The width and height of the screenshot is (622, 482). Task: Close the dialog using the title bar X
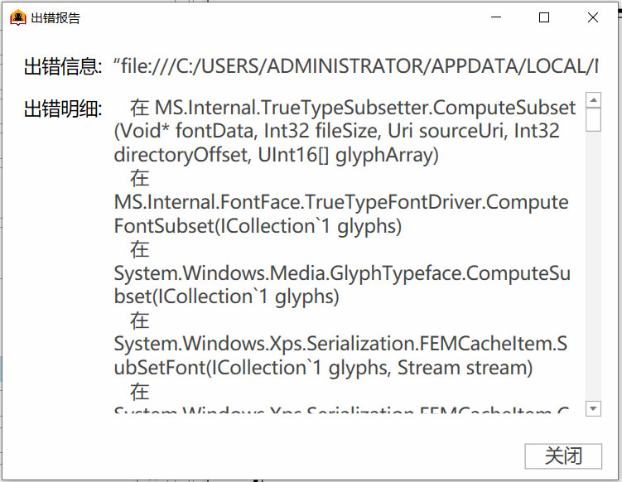coord(593,17)
